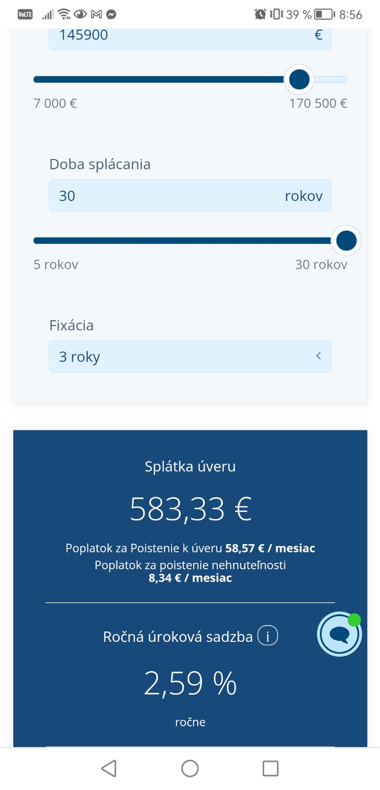Tap the Gmail notification icon
The image size is (380, 790).
[x=97, y=14]
